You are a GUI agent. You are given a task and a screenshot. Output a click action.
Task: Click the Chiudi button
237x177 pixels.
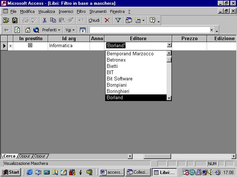click(94, 20)
